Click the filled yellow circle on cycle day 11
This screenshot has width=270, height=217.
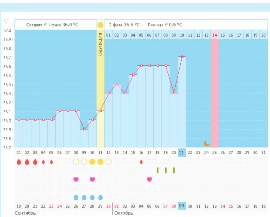(100, 162)
